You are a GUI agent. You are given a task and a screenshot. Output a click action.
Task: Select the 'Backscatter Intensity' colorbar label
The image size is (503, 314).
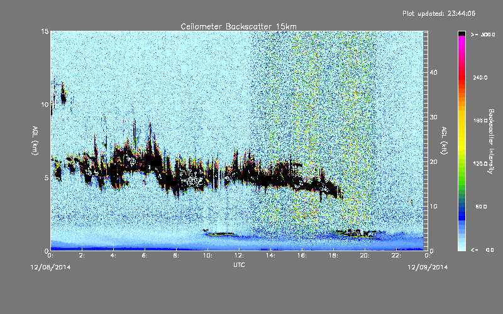[x=491, y=141]
